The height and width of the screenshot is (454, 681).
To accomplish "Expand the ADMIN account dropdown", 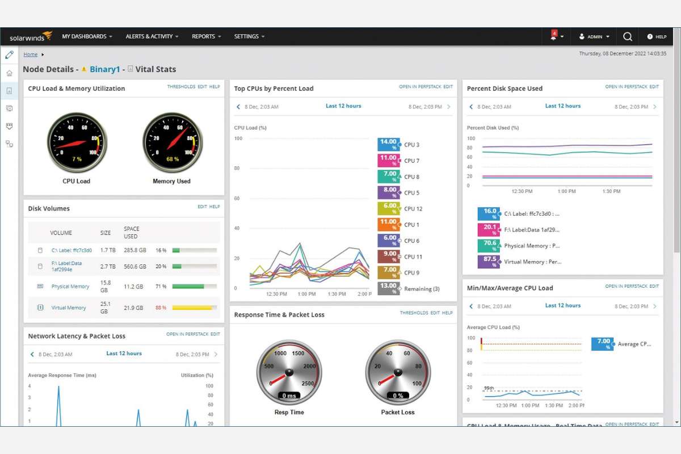I will [594, 36].
